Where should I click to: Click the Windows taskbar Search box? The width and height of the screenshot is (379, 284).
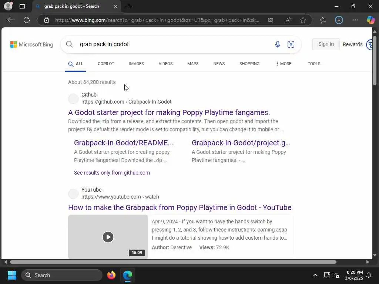pyautogui.click(x=62, y=275)
